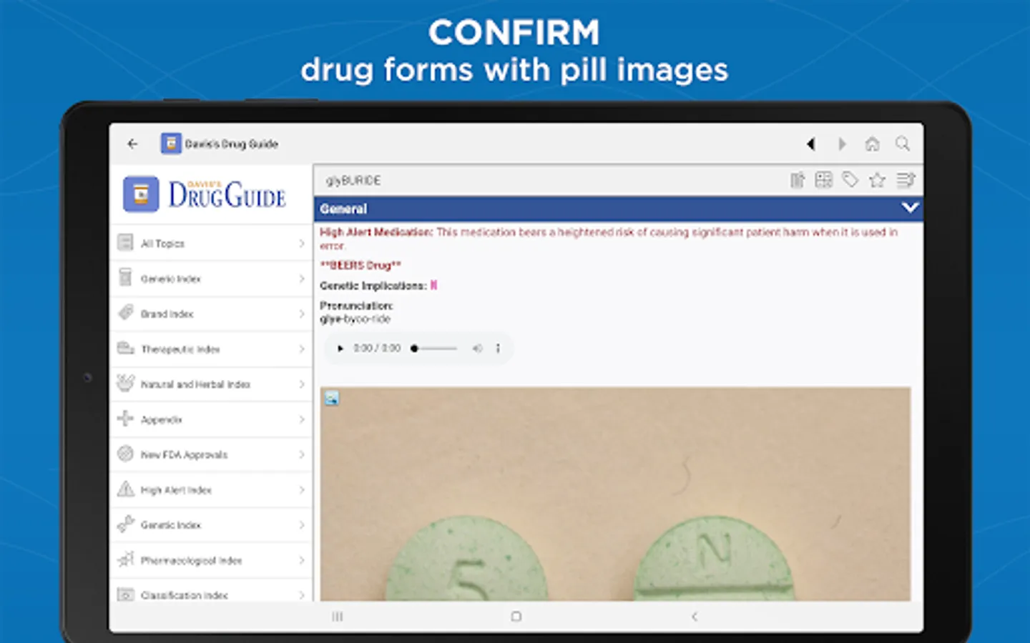
Task: Open the notes list-edit icon
Action: click(x=906, y=180)
